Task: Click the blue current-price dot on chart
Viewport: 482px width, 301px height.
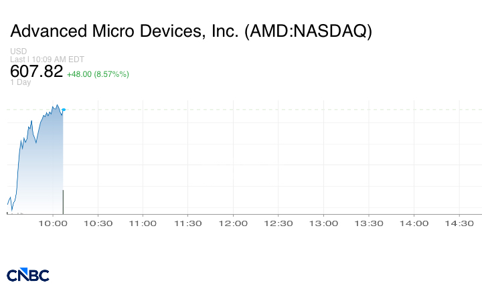Action: tap(64, 110)
